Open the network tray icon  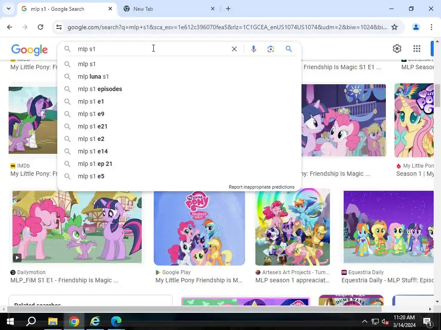pyautogui.click(x=375, y=321)
